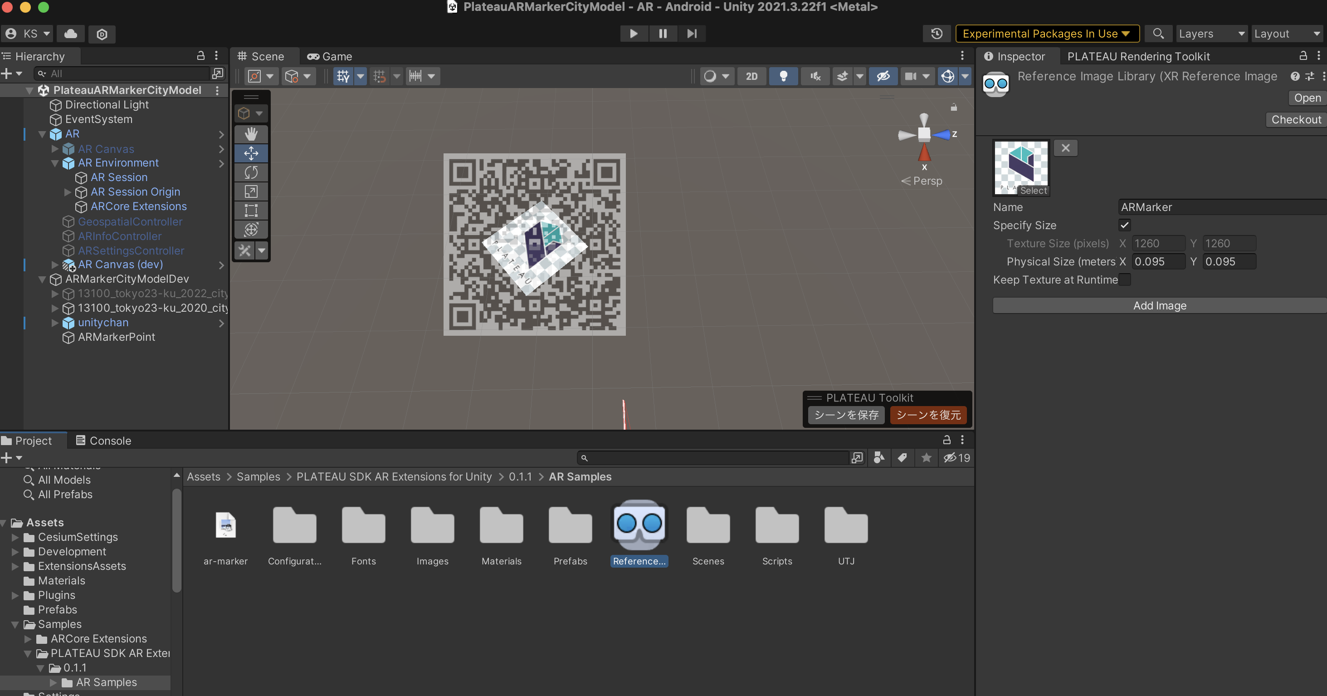Toggle 2D view mode
This screenshot has width=1327, height=696.
751,76
